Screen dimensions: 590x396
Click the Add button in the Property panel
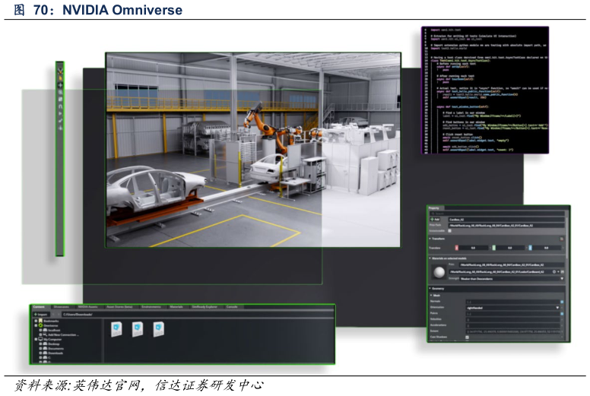(435, 219)
